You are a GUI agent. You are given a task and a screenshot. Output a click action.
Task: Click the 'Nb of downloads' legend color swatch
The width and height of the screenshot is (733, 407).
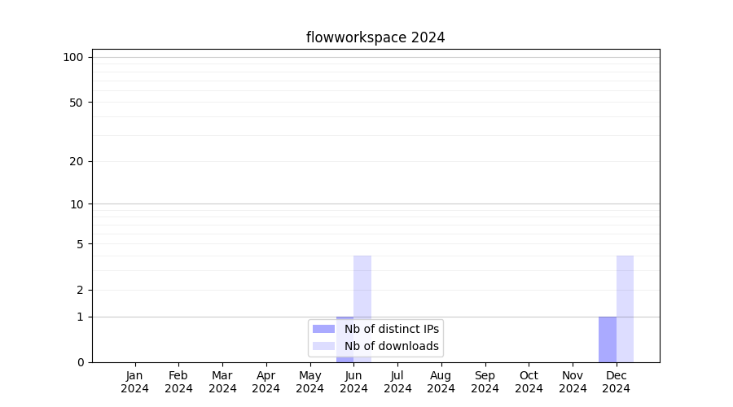[323, 346]
